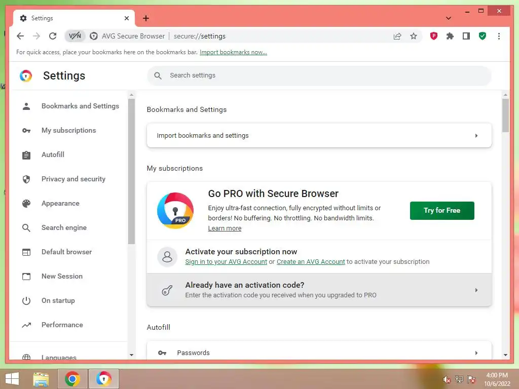Open Appearance settings
This screenshot has height=389, width=519.
click(60, 203)
